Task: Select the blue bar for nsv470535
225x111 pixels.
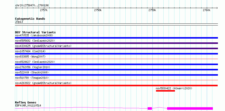Action: coord(116,38)
